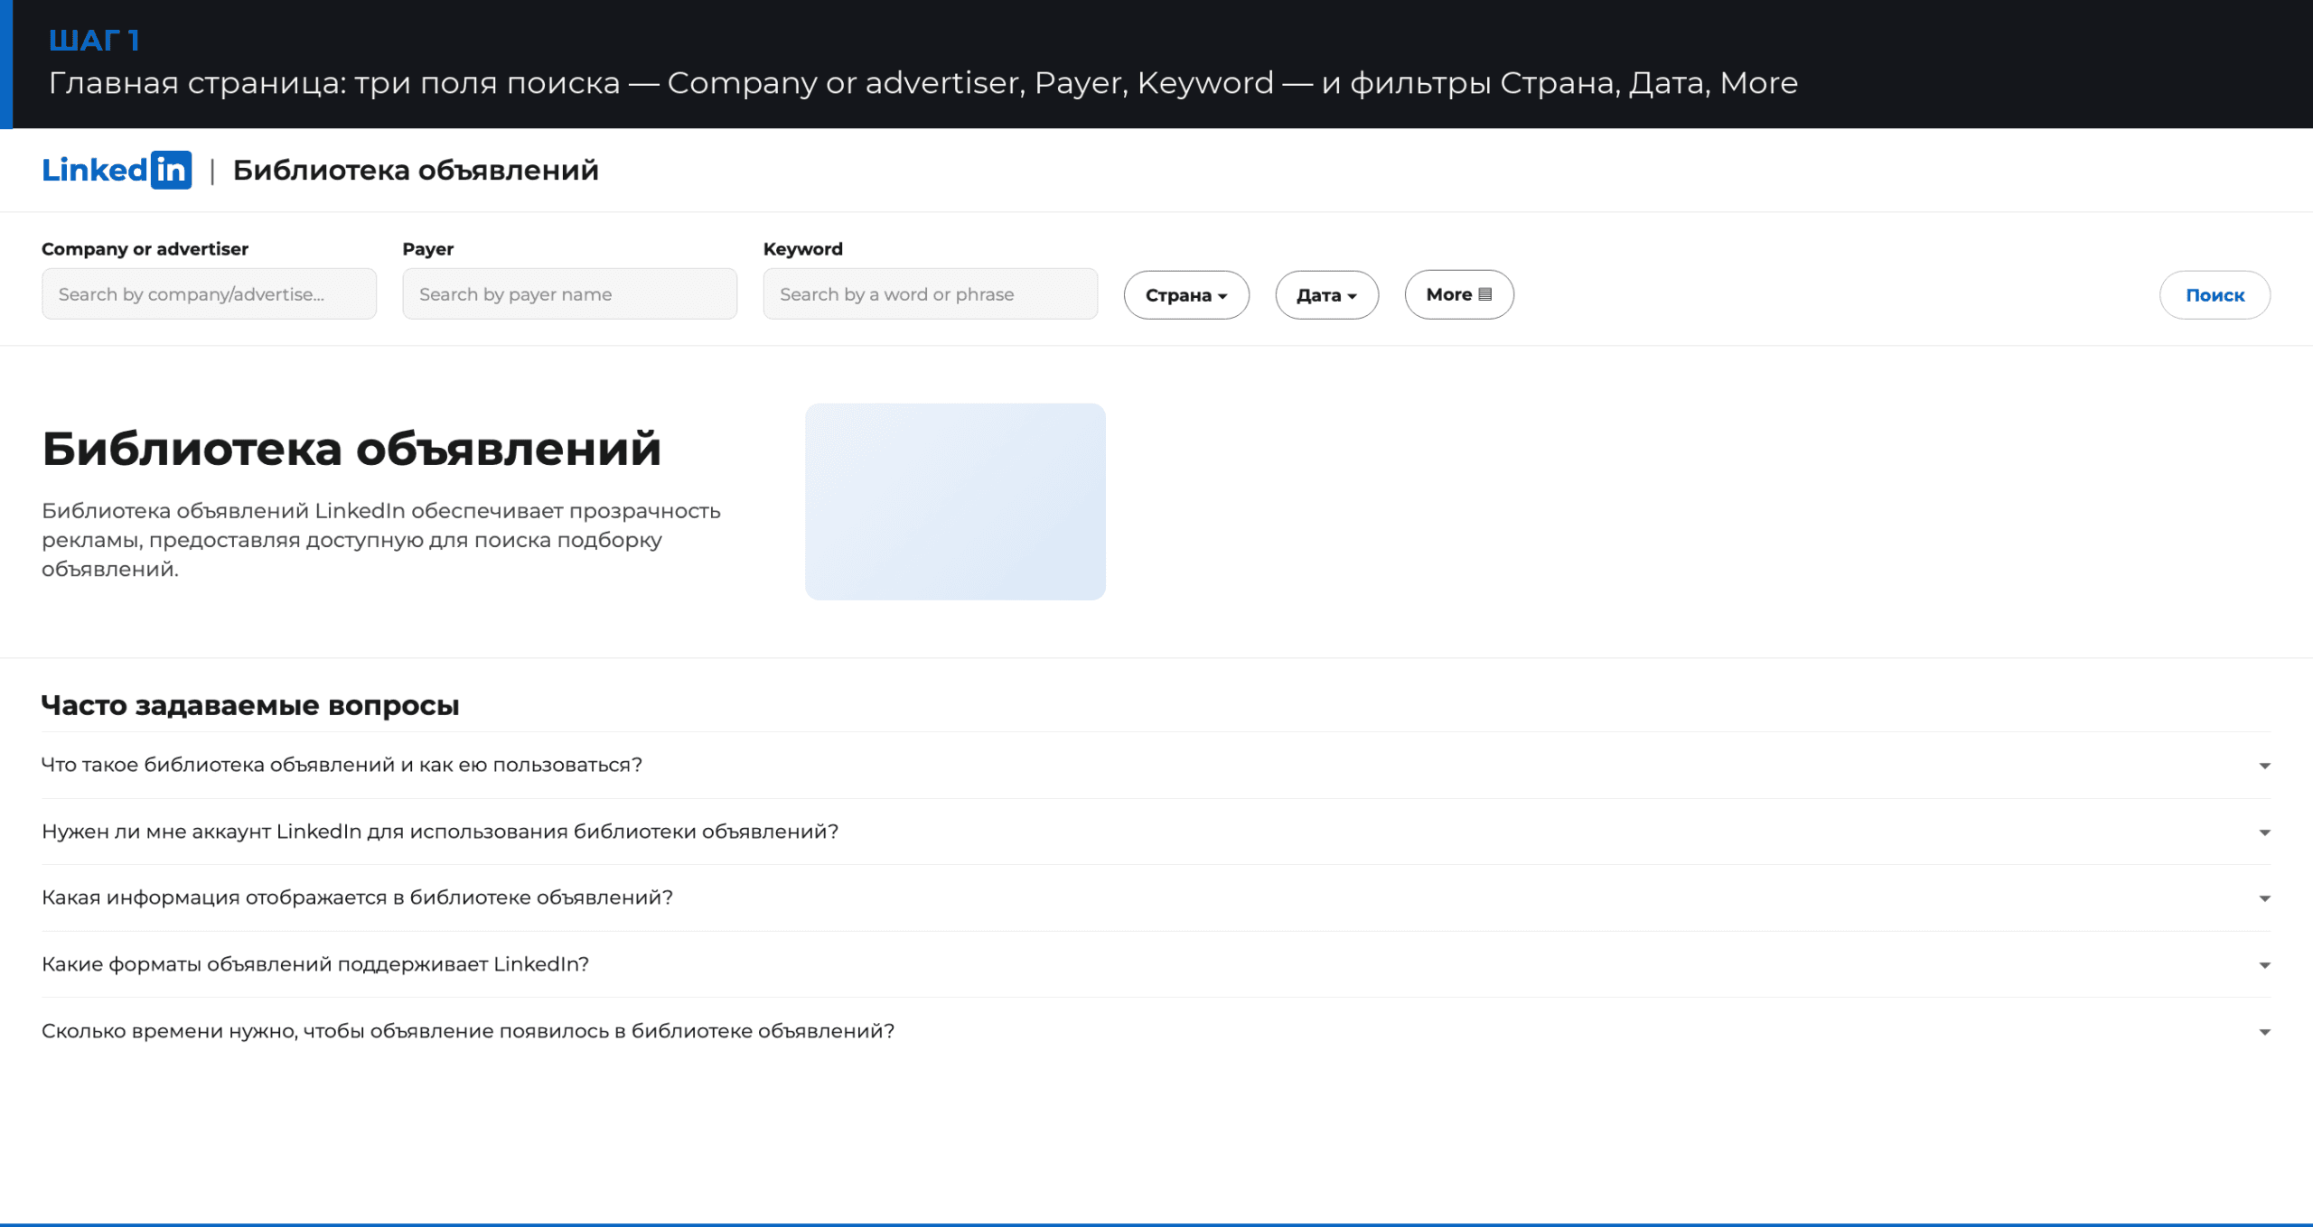Click the Поиск button

point(2215,295)
